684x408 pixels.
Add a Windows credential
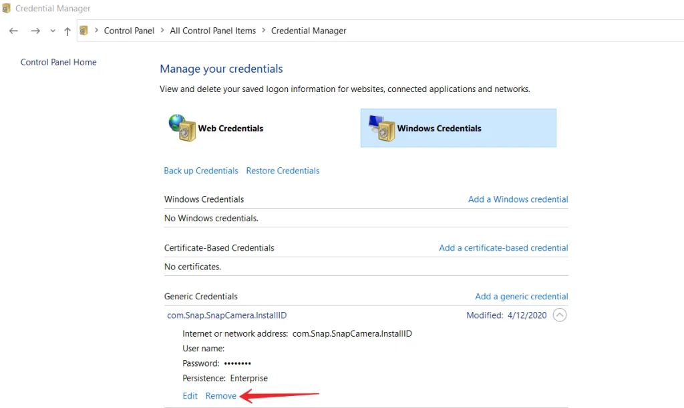click(518, 199)
